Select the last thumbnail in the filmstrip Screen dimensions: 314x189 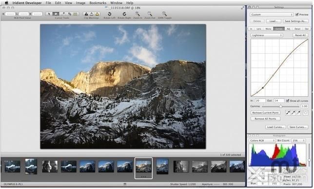[237, 167]
